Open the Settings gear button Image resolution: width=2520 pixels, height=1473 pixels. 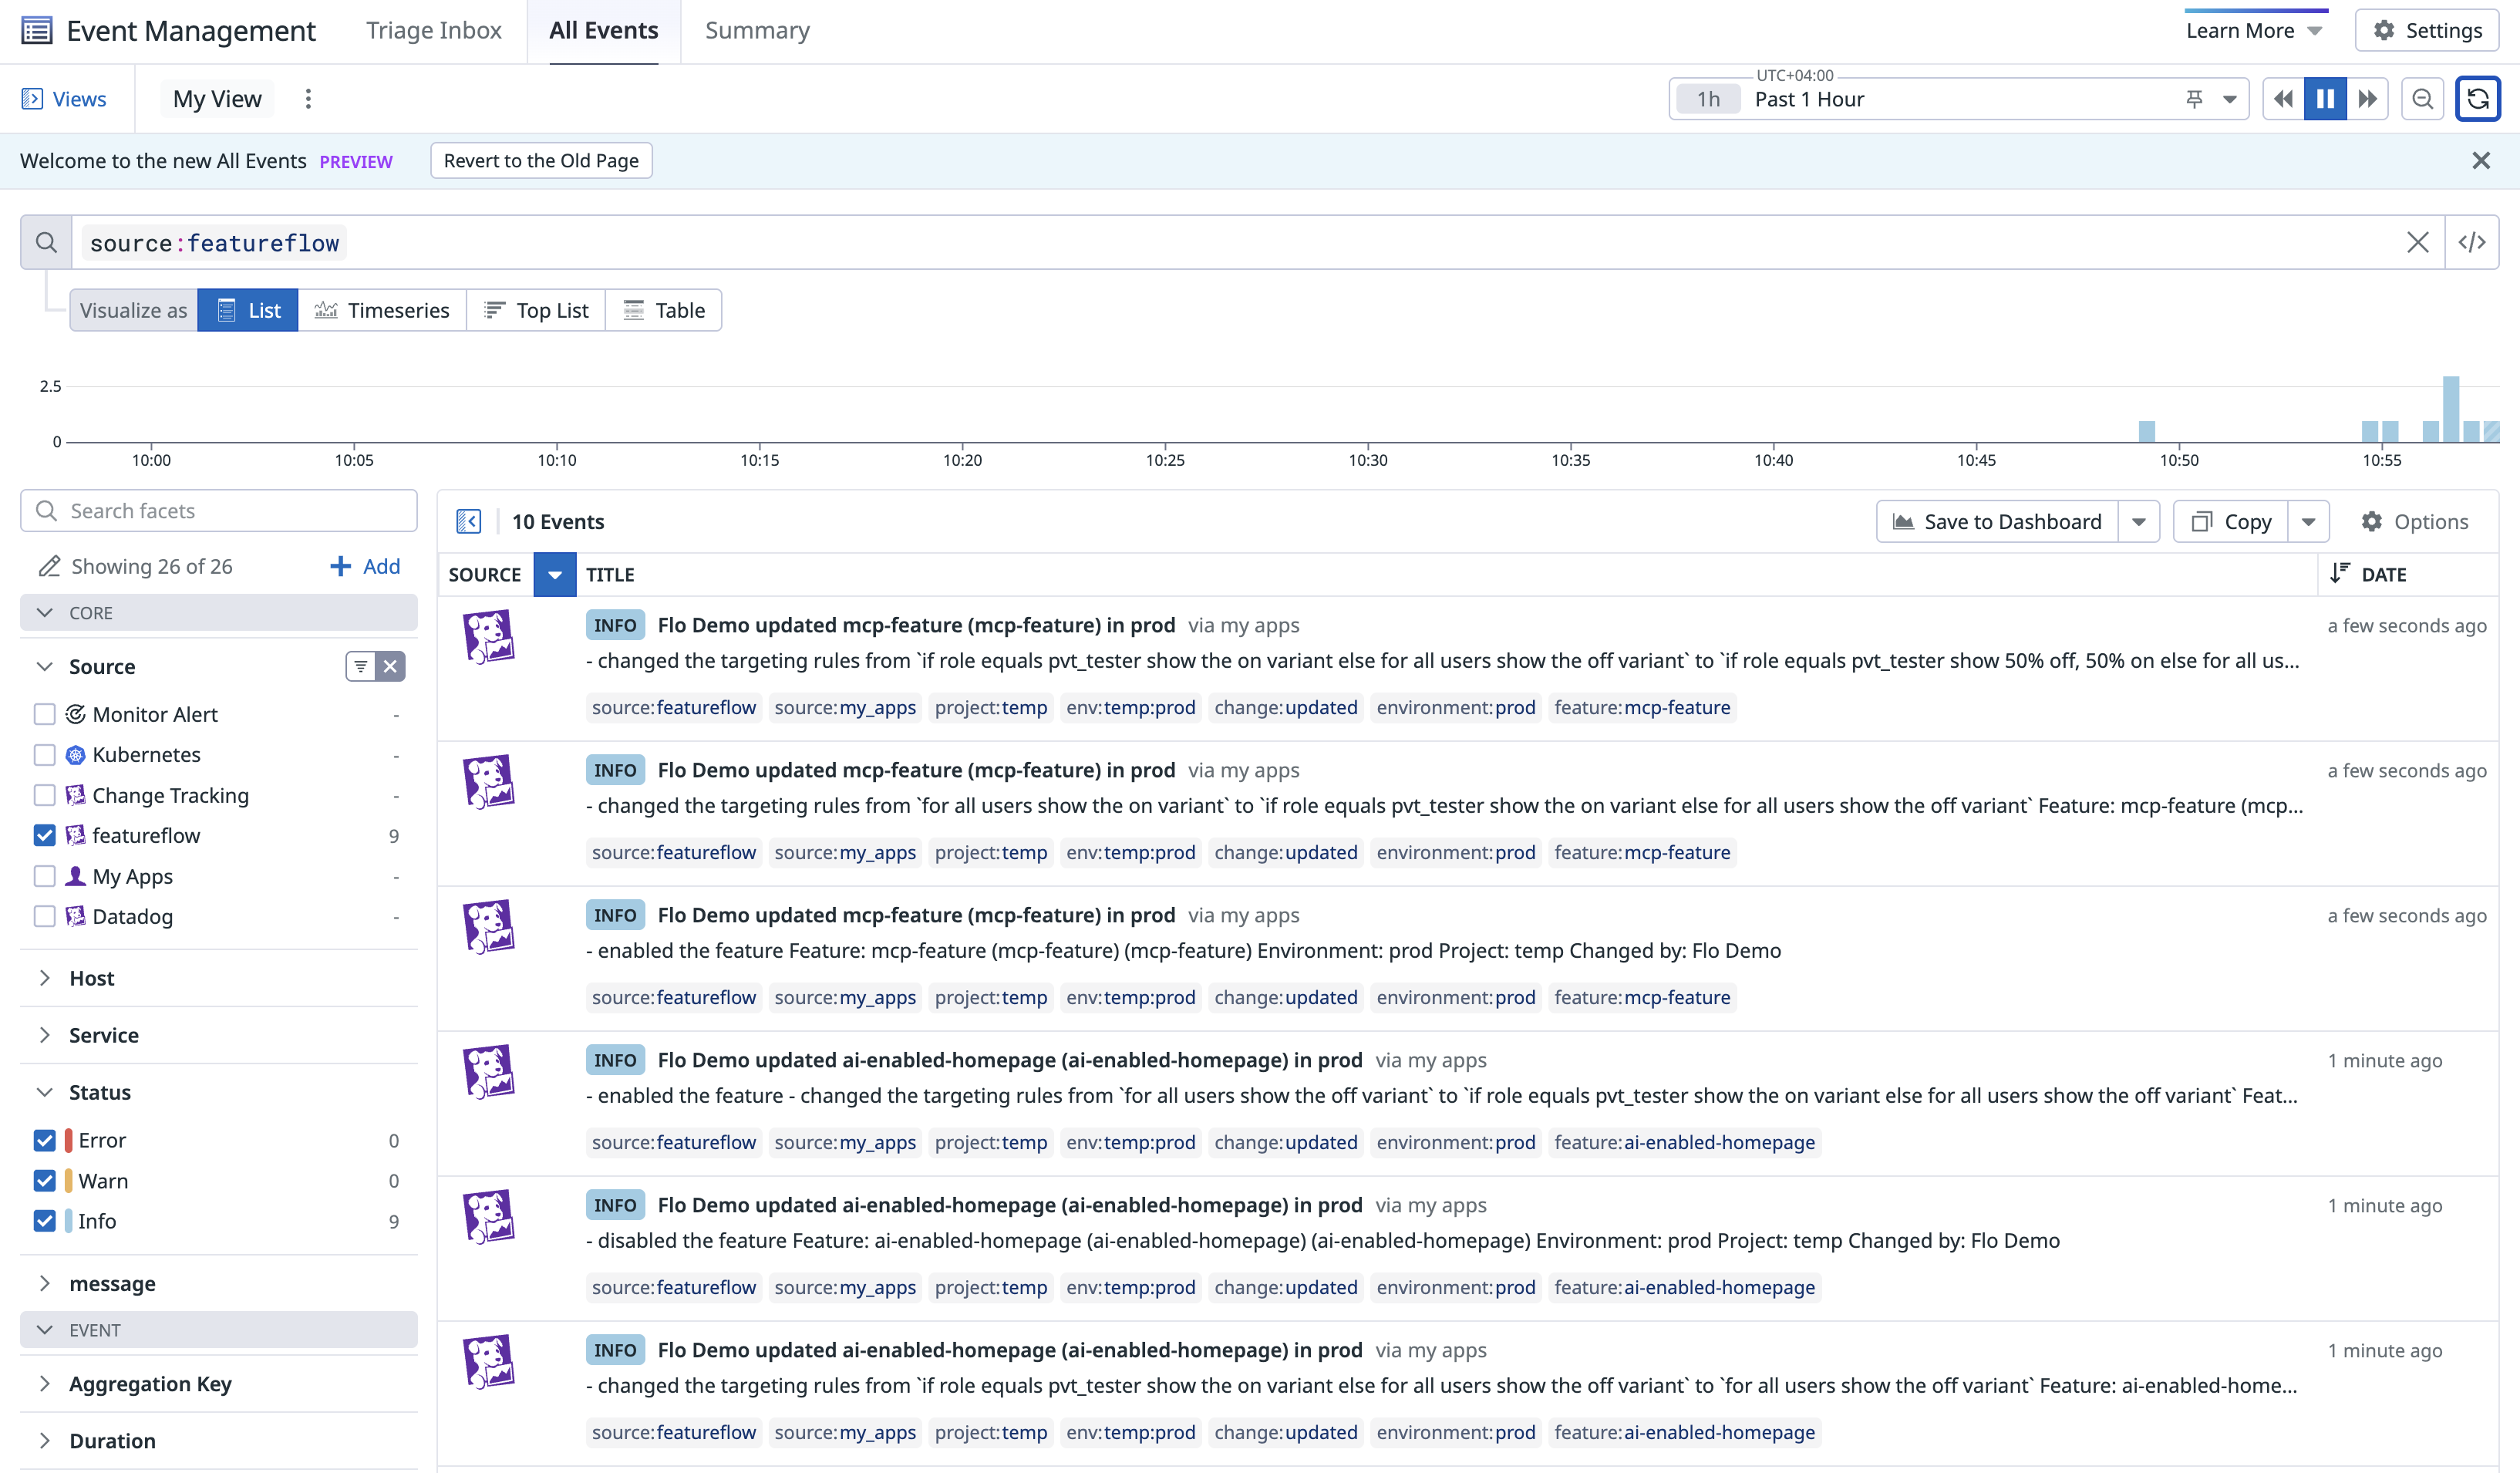coord(2427,30)
